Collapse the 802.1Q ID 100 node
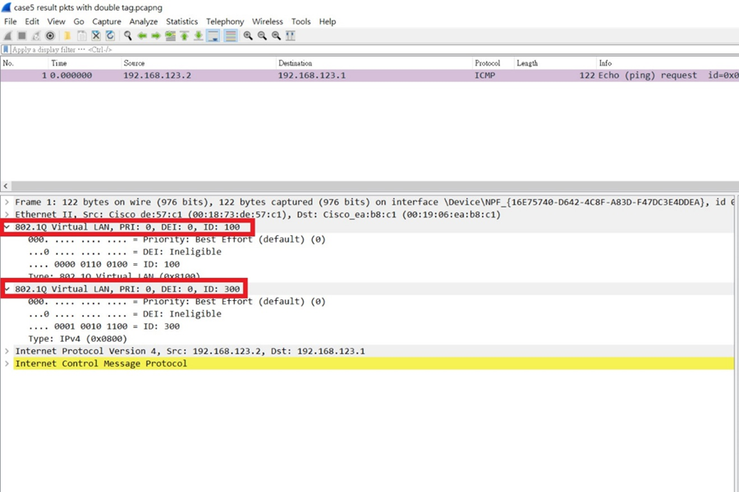The width and height of the screenshot is (739, 492). 7,227
